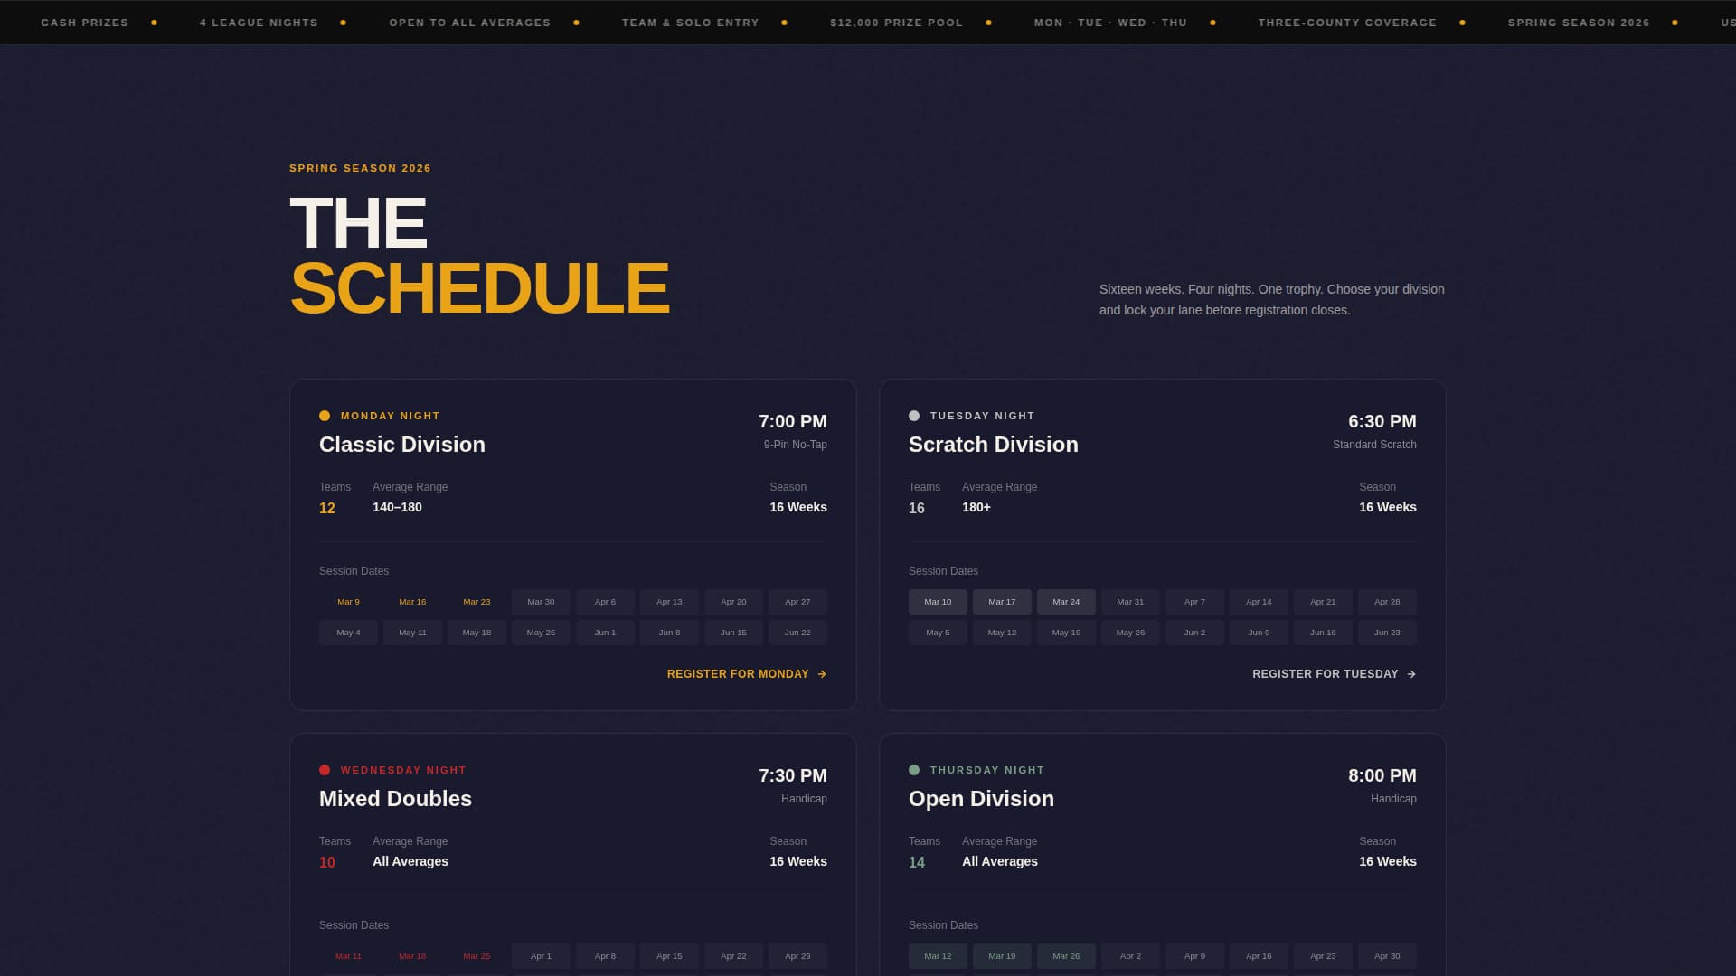
Task: Click the May 18 date chip
Action: [476, 633]
